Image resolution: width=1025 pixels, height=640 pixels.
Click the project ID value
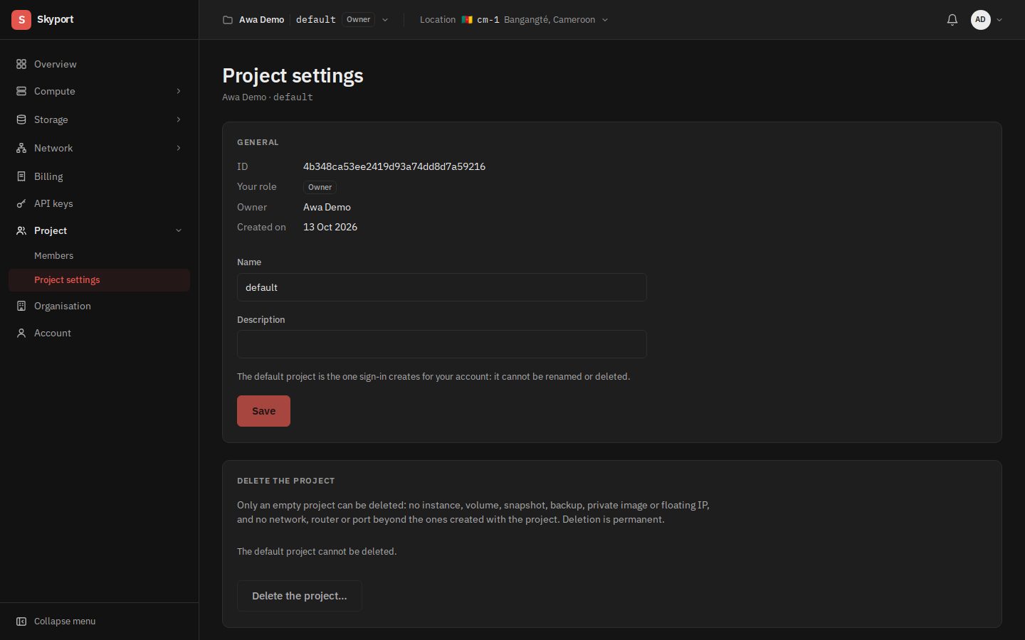point(394,166)
